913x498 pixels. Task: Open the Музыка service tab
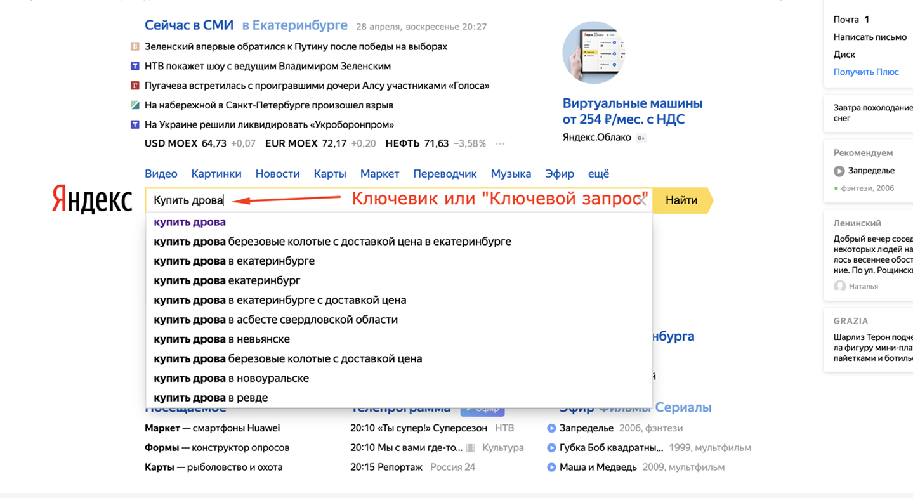pos(511,174)
